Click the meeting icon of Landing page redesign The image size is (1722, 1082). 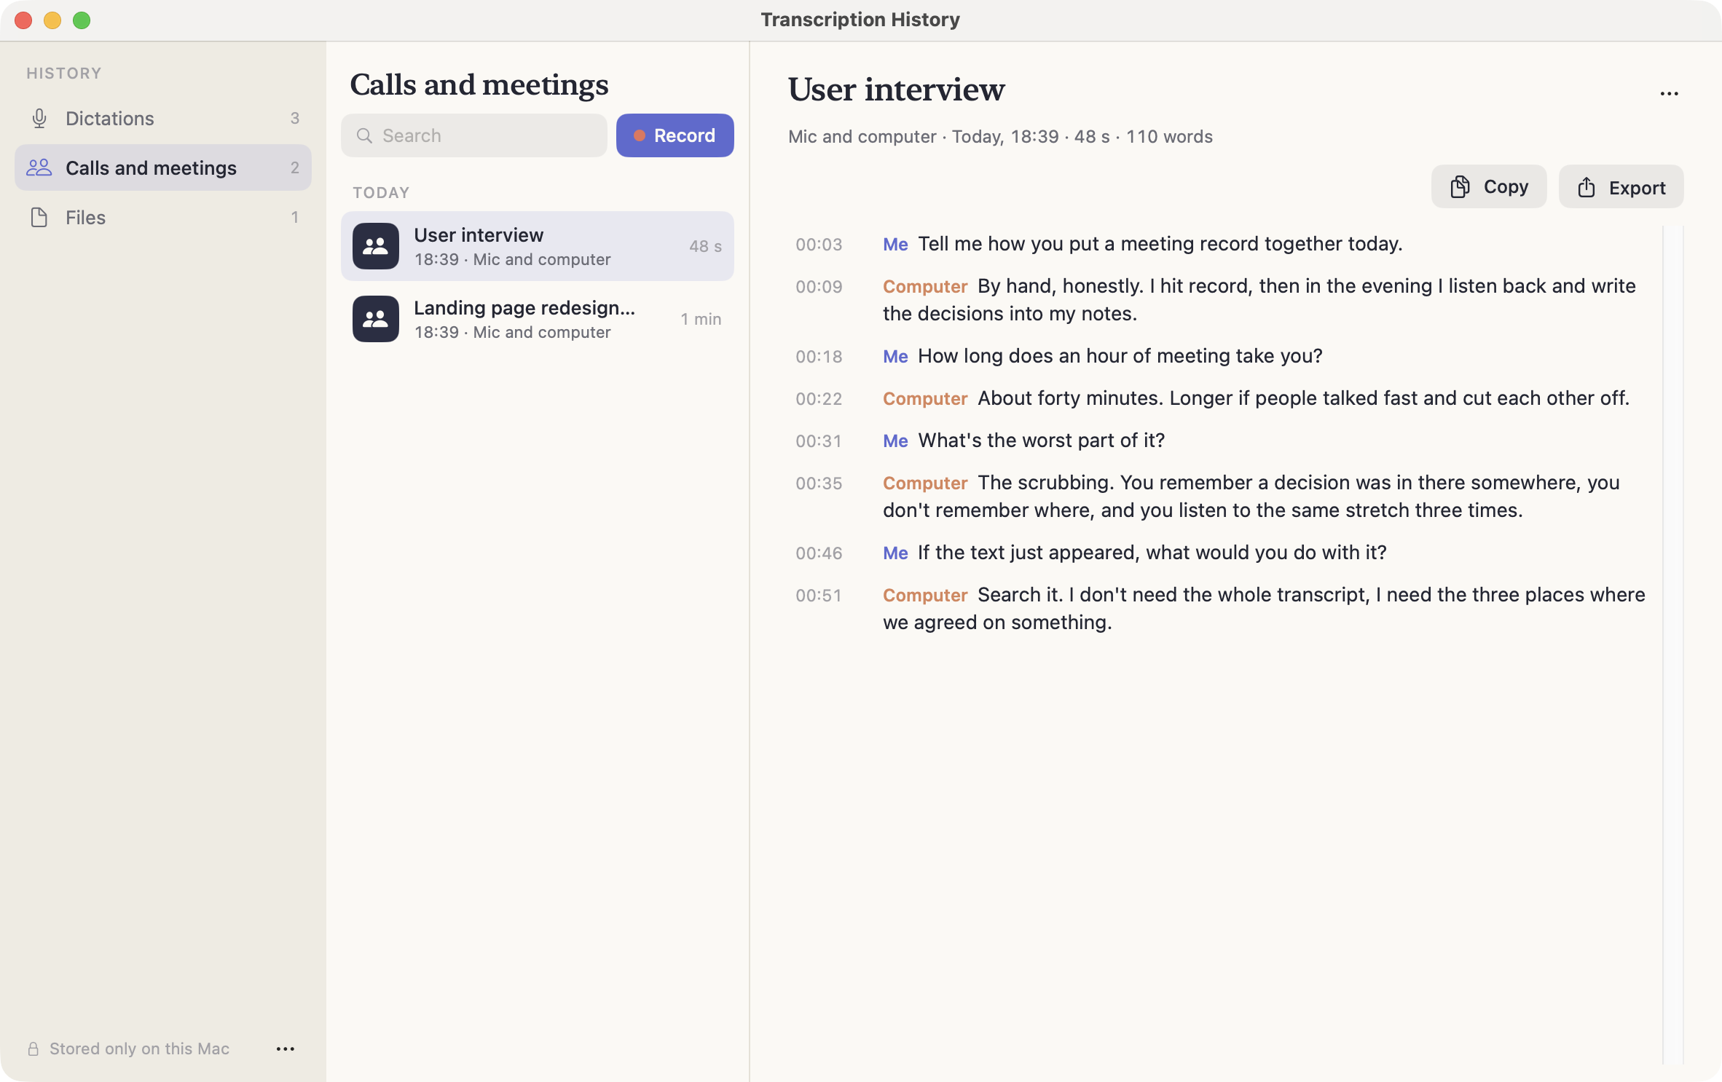[x=376, y=319]
